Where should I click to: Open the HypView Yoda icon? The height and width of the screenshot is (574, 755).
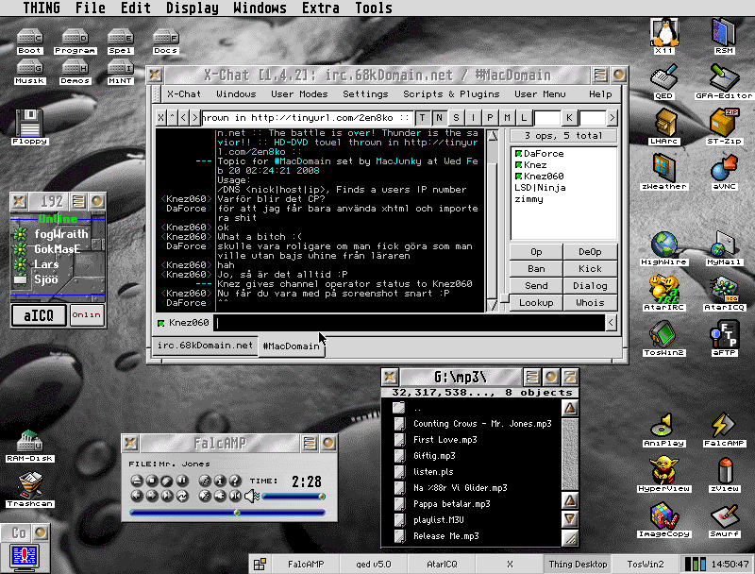(x=664, y=474)
